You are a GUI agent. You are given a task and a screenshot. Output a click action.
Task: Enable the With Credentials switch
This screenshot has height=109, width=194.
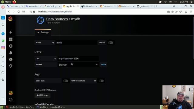point(101,81)
